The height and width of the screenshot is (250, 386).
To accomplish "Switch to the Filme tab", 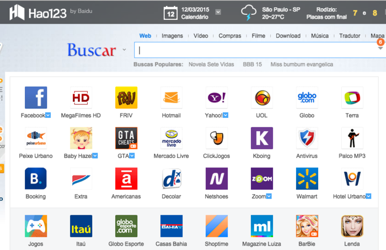I will [259, 36].
